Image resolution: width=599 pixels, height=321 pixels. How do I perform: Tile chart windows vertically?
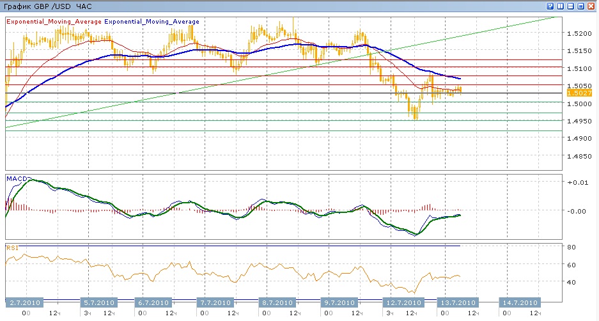(561, 6)
